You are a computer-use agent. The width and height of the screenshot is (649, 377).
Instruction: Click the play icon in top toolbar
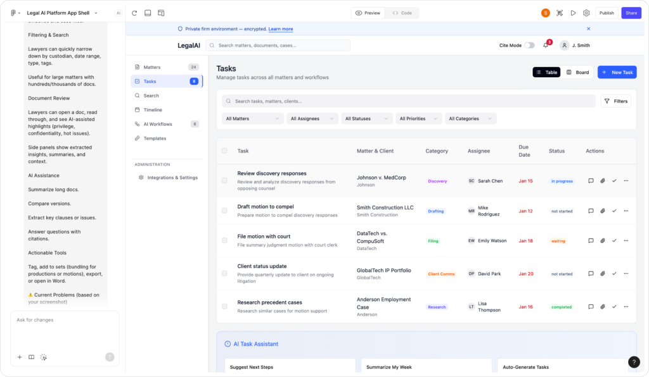click(573, 13)
